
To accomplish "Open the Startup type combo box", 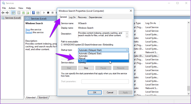I will (x=103, y=50).
